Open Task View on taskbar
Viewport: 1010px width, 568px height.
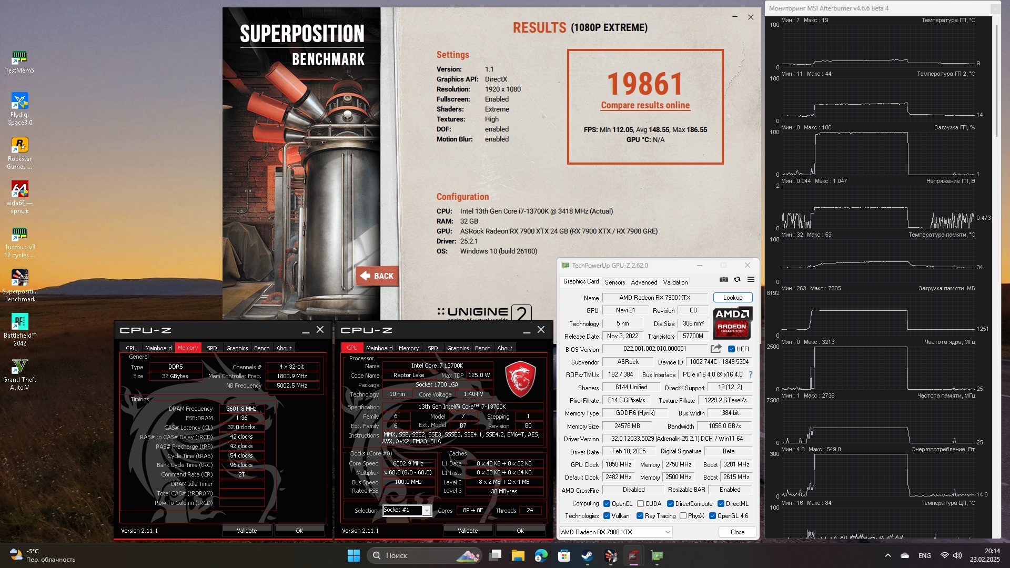coord(495,555)
